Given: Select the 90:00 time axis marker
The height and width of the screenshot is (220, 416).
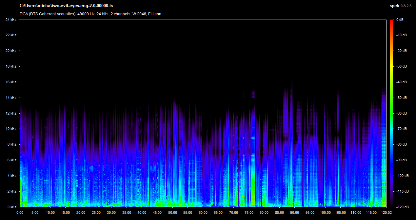Looking at the screenshot, I should 294,212.
